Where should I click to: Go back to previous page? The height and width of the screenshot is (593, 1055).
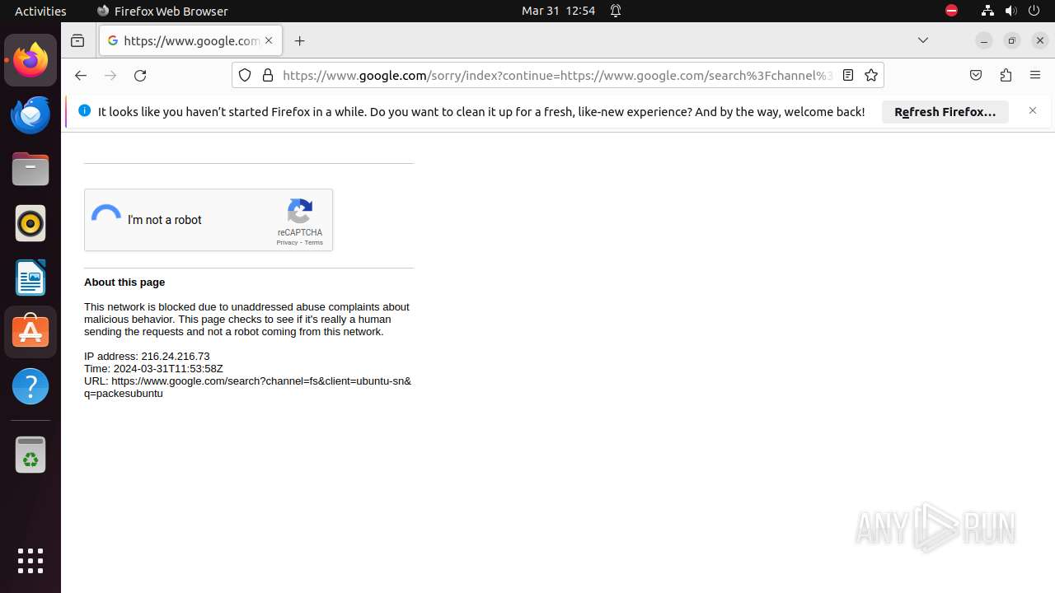click(x=80, y=75)
